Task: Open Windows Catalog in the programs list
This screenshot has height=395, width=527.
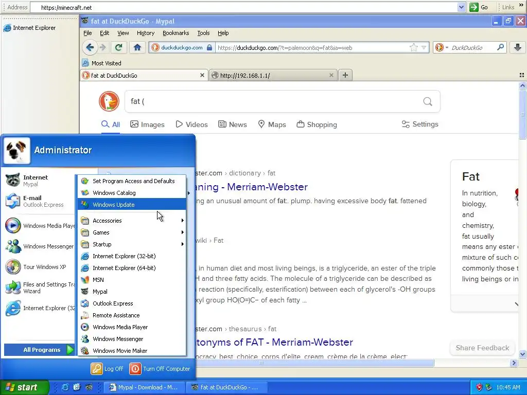Action: pyautogui.click(x=132, y=193)
